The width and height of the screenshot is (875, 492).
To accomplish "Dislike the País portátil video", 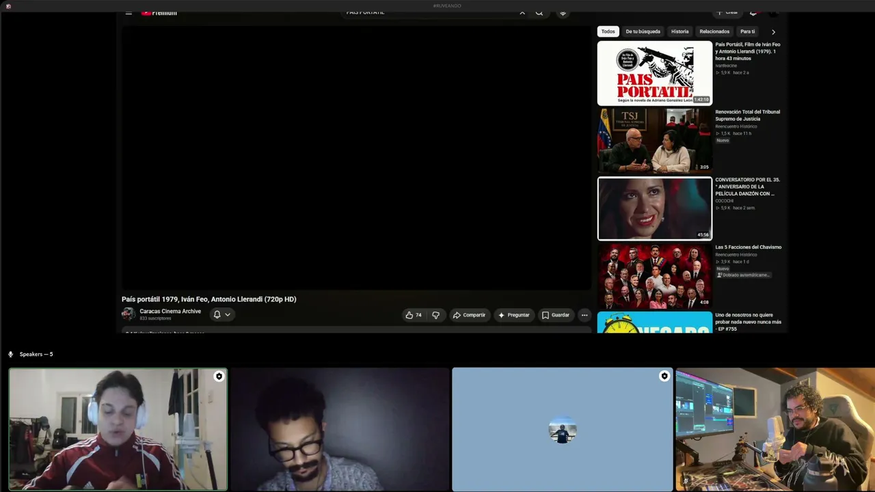I will click(x=435, y=315).
